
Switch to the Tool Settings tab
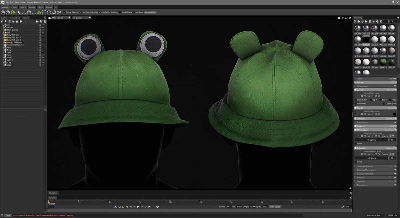(15, 18)
